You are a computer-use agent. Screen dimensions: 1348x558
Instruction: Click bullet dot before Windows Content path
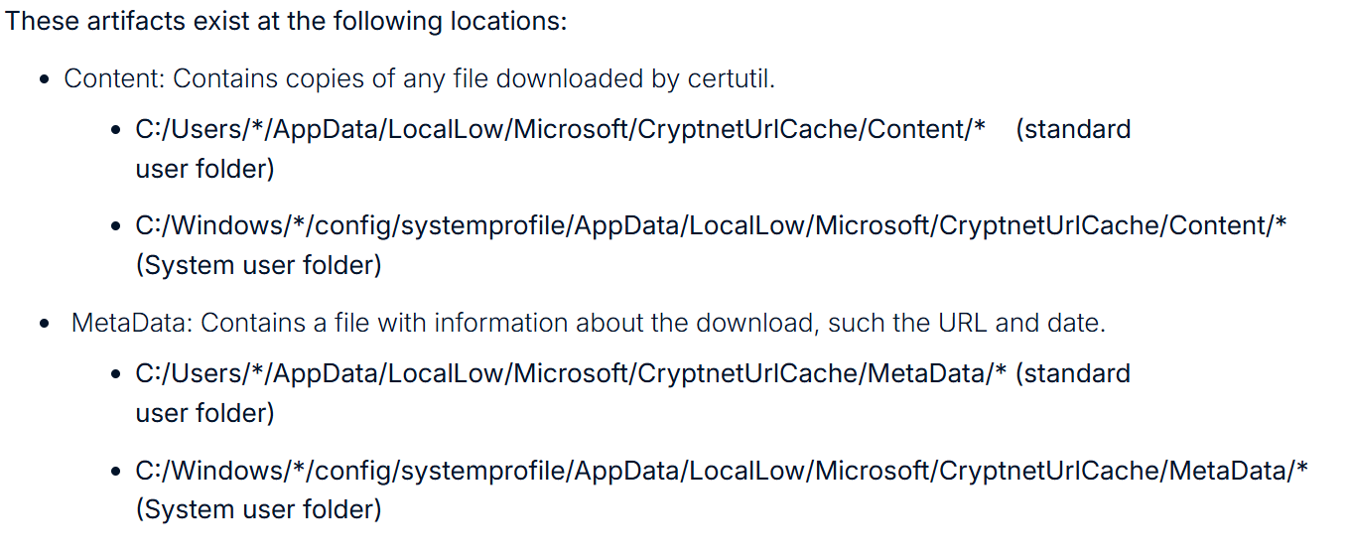[x=117, y=227]
